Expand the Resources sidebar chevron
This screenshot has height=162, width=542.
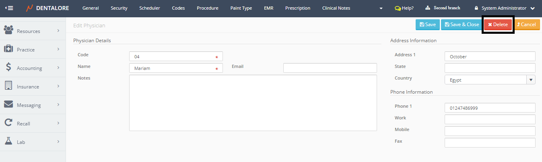coord(58,31)
